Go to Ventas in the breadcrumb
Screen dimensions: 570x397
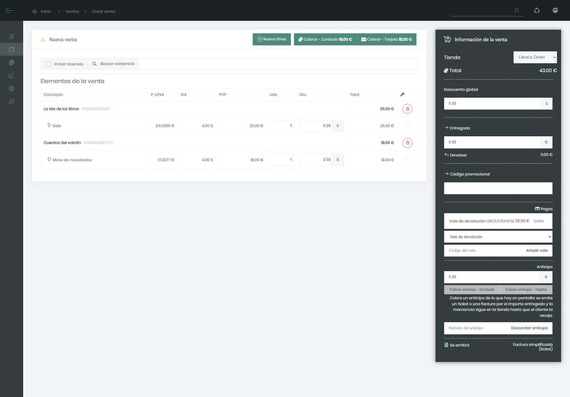click(72, 11)
